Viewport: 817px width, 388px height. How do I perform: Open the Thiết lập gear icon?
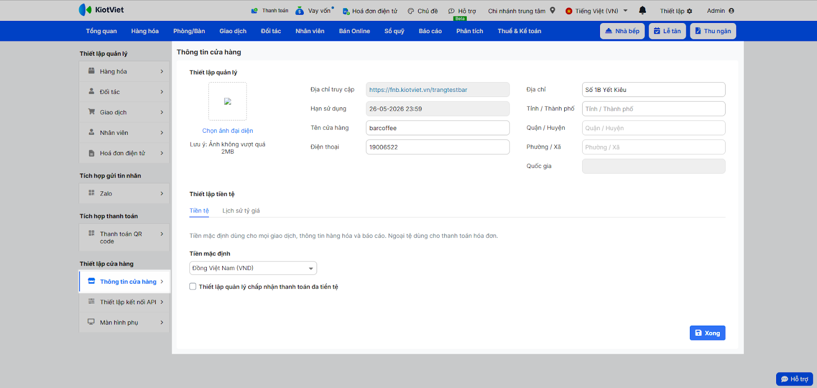click(x=689, y=11)
